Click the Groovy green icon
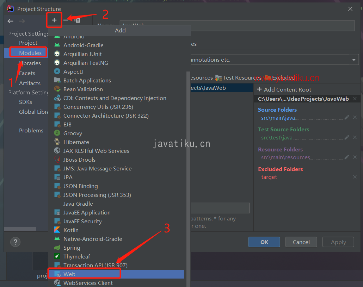Image resolution: width=363 pixels, height=287 pixels. pos(57,133)
